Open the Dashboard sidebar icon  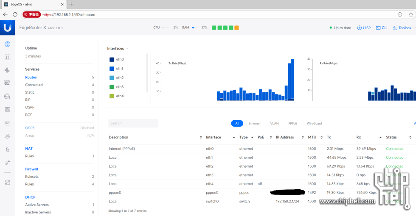click(x=8, y=44)
